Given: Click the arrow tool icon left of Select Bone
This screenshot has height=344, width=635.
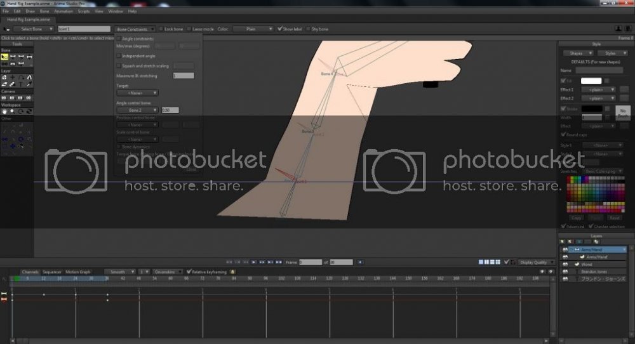Looking at the screenshot, I should click(x=6, y=29).
